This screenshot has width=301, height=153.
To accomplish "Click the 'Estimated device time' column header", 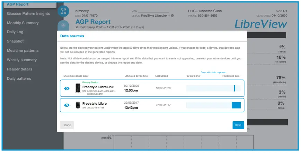I will [x=136, y=76].
